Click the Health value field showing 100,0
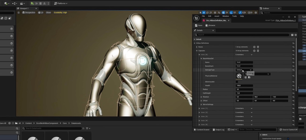306x140 pixels. pos(244,85)
